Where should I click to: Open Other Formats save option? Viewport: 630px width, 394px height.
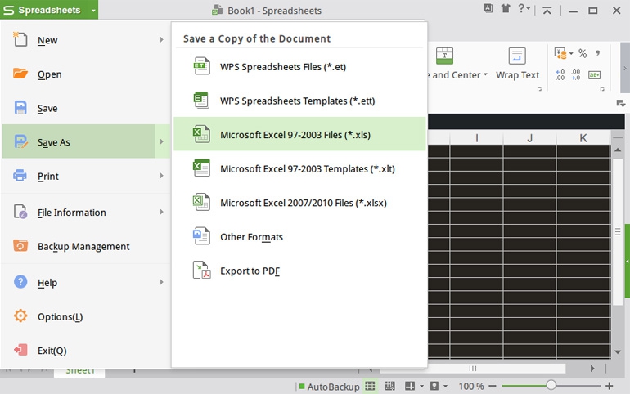[251, 237]
